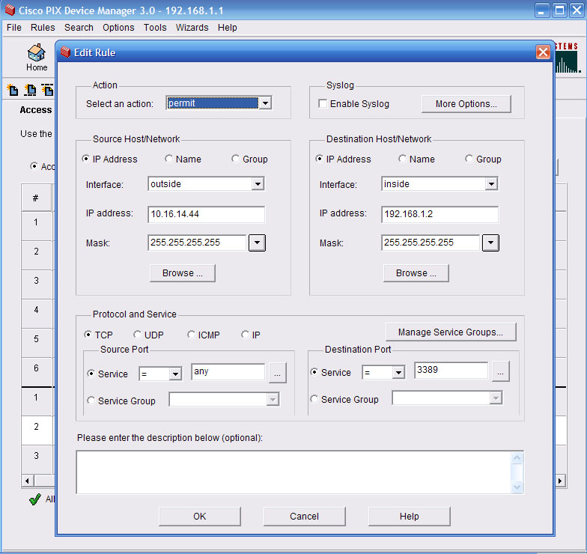Choose the ICMP protocol radio button

192,334
